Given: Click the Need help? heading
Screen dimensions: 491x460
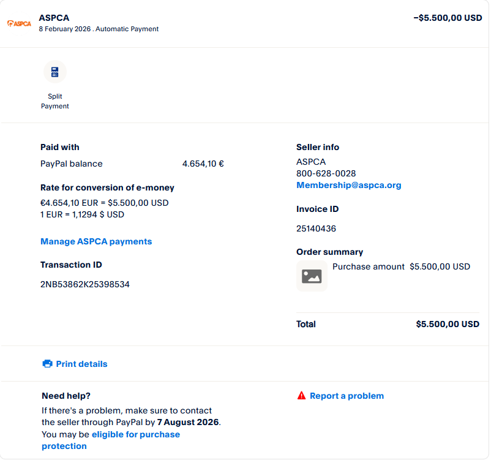Looking at the screenshot, I should point(66,396).
